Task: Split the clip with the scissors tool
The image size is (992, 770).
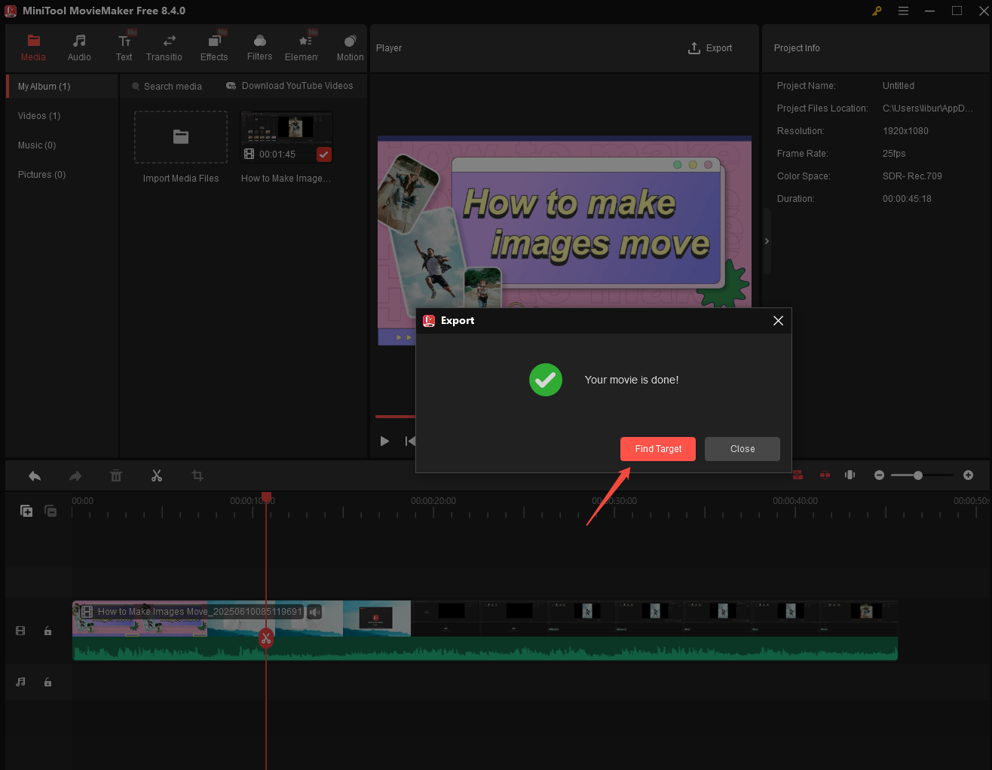Action: point(156,475)
